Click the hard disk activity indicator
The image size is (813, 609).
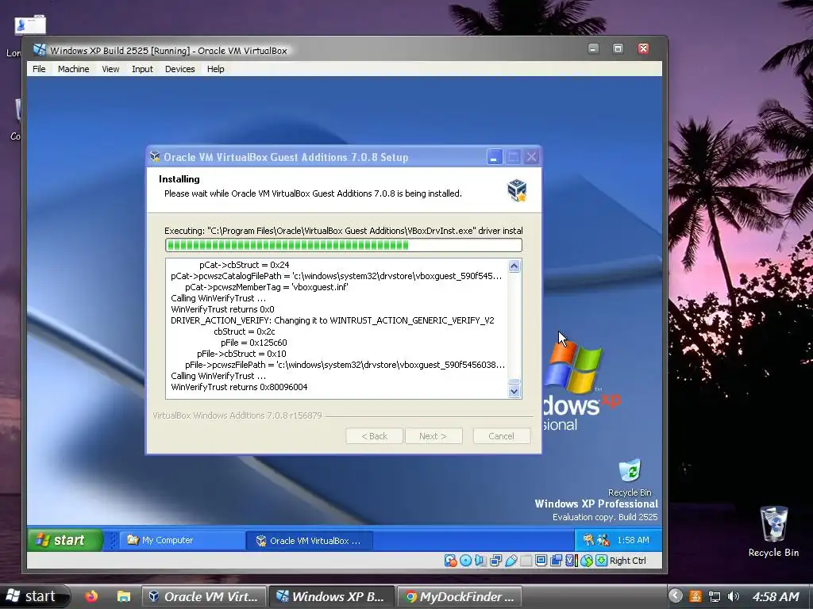pyautogui.click(x=451, y=561)
